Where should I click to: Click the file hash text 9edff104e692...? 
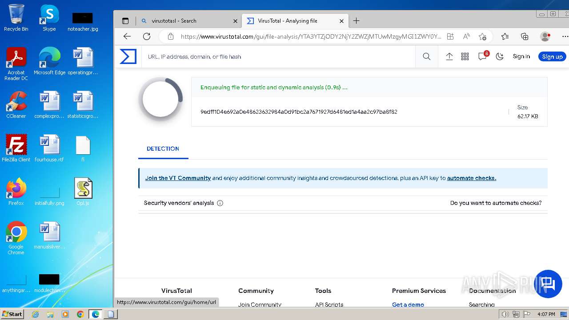click(299, 112)
